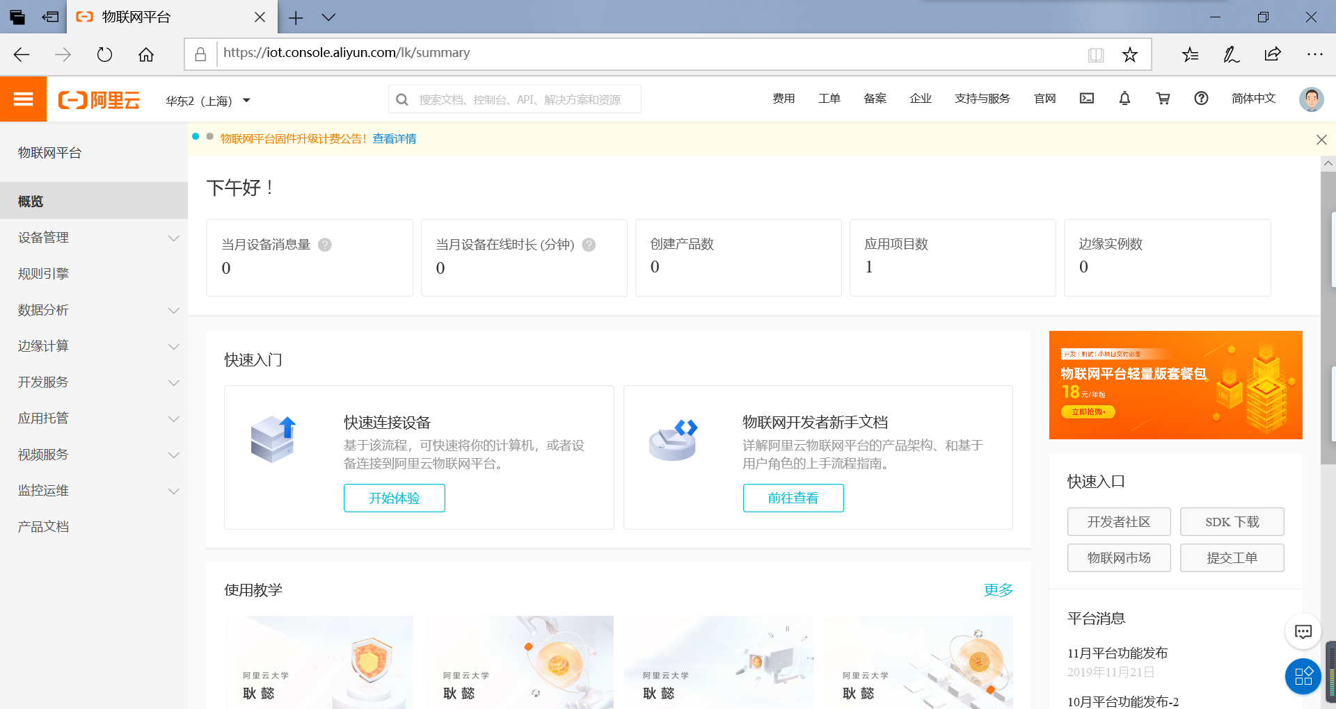Open the 物联网平台轻量版套餐包 promo banner
This screenshot has width=1336, height=709.
(1176, 385)
